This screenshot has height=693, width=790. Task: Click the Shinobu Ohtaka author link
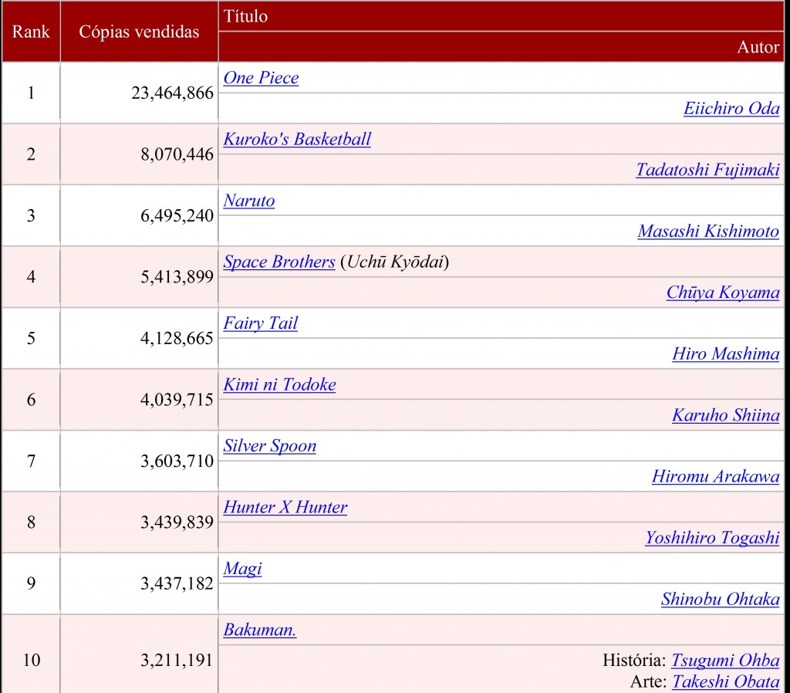pyautogui.click(x=720, y=600)
